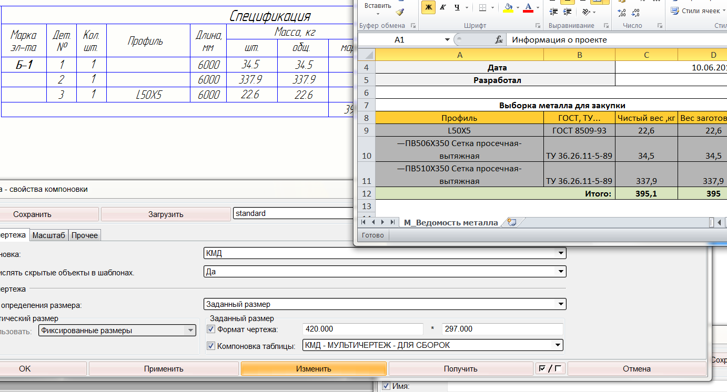Click the cell borders icon
This screenshot has height=392, width=727.
coord(482,7)
